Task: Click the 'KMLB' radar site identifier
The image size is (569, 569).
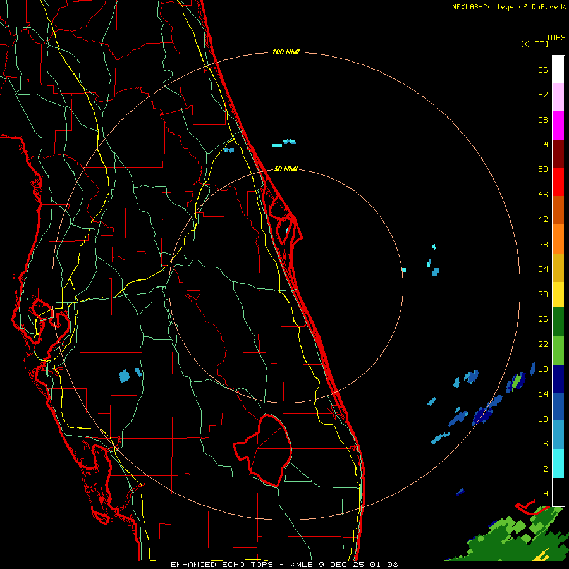Action: point(303,565)
